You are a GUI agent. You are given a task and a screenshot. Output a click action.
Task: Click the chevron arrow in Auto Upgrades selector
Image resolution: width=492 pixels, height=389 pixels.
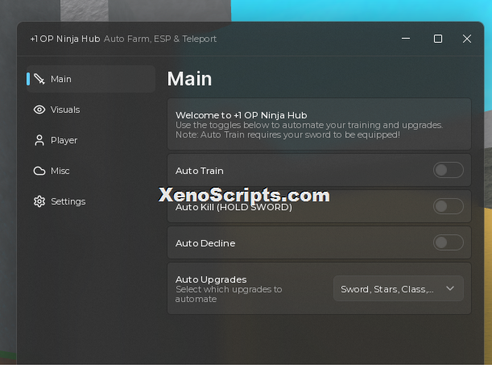(x=450, y=288)
